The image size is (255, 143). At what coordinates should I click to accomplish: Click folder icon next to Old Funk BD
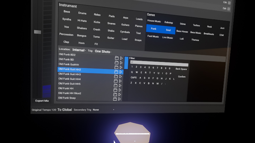pos(117,63)
